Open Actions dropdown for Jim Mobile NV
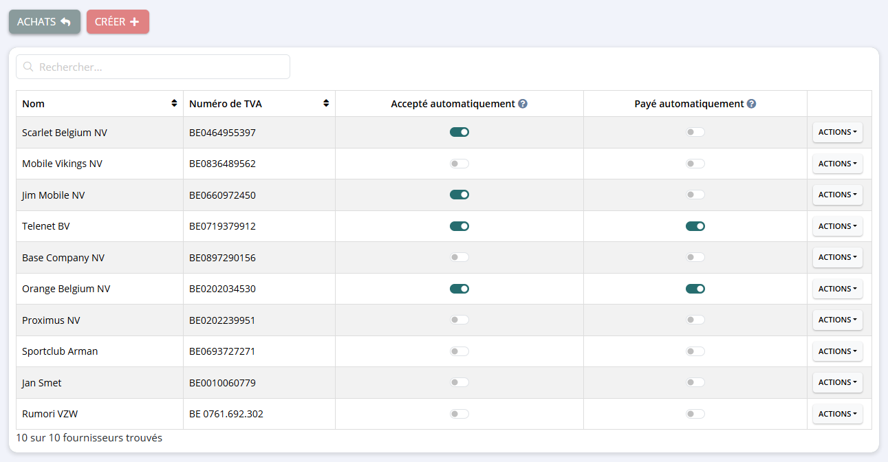888x462 pixels. tap(837, 195)
